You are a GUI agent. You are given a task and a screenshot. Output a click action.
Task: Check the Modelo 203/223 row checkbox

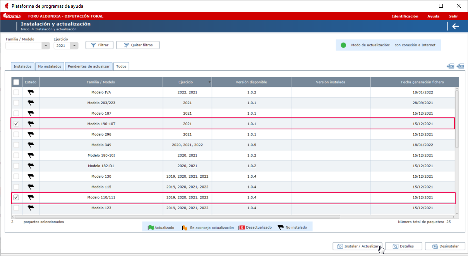(16, 103)
